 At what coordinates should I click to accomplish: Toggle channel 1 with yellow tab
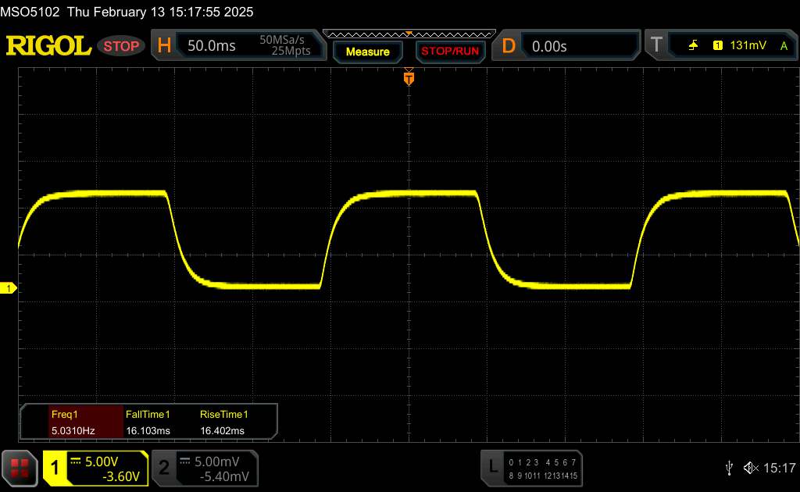[55, 468]
